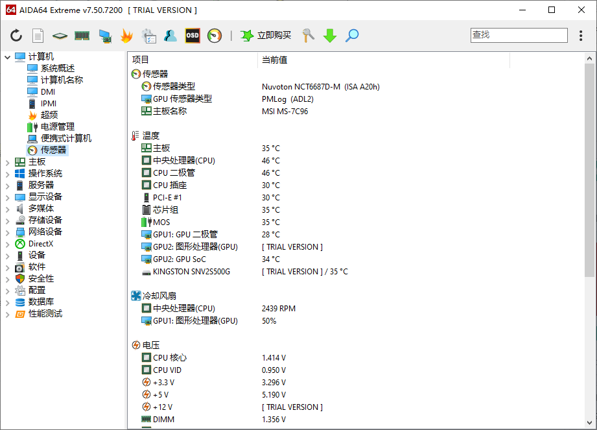The image size is (597, 430).
Task: Launch the flame stability test icon
Action: pyautogui.click(x=127, y=36)
